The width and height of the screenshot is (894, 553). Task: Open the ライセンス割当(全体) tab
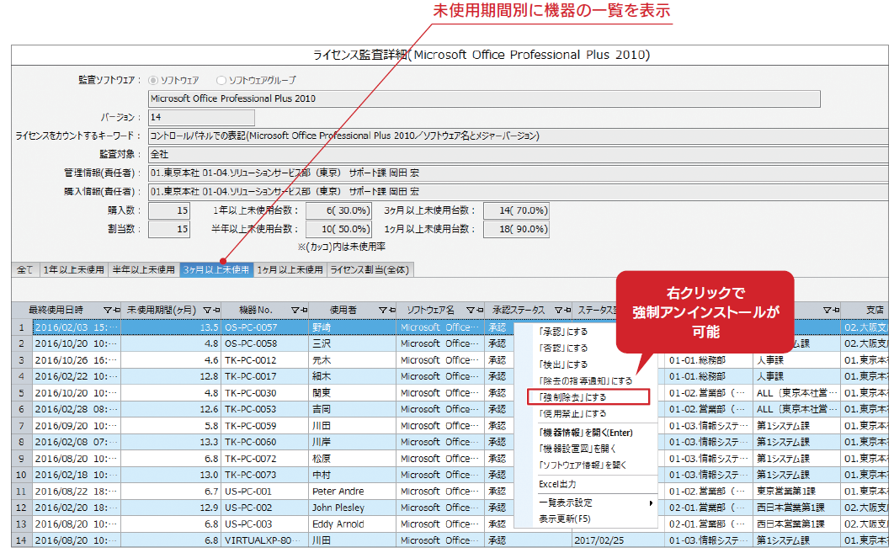tap(370, 269)
